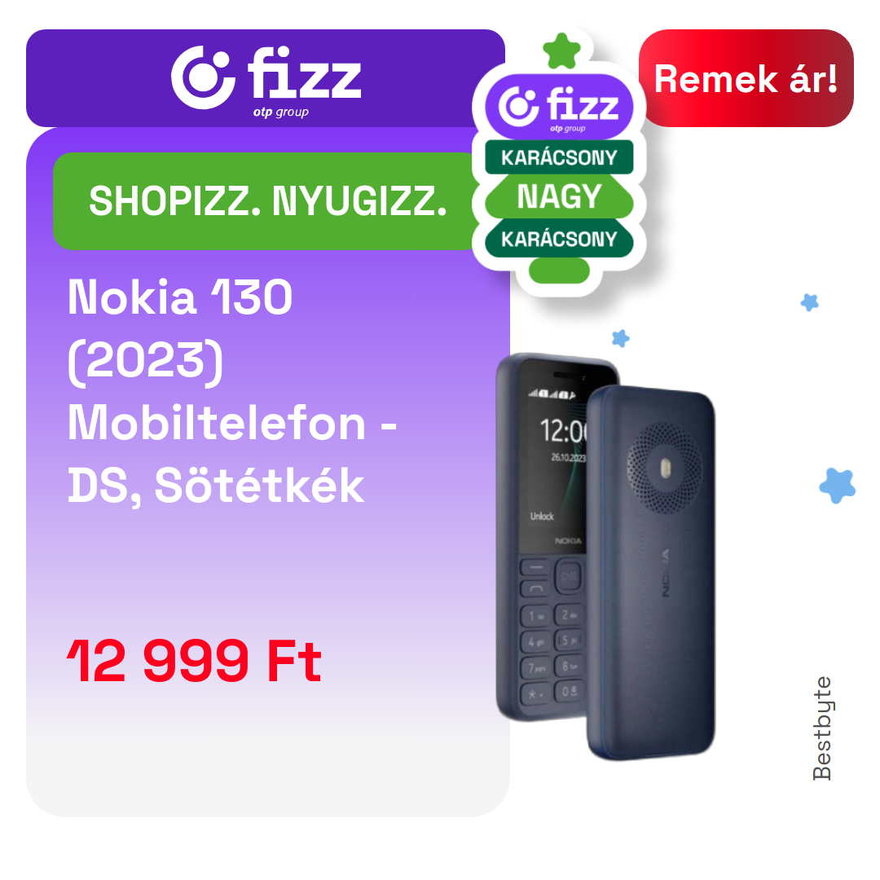Click the green tree trunk shape
880x880 pixels.
(x=559, y=271)
